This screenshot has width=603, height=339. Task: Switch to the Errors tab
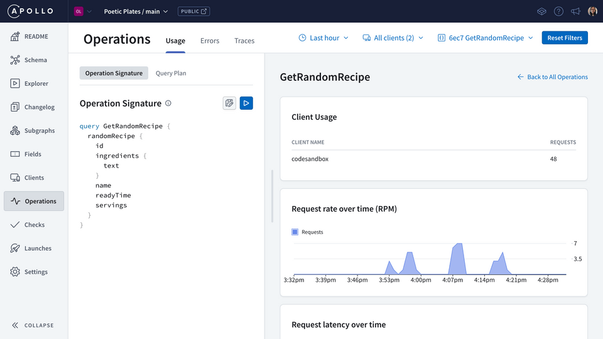click(210, 41)
